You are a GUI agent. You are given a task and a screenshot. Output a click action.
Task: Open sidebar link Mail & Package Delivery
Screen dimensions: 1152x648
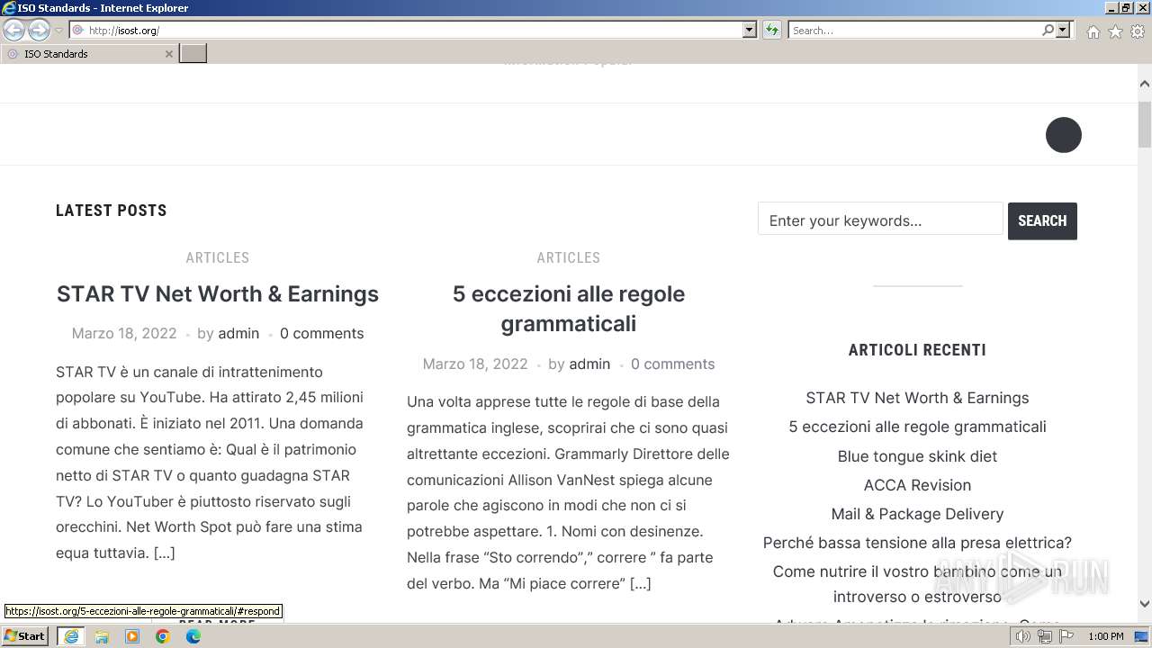pos(917,514)
